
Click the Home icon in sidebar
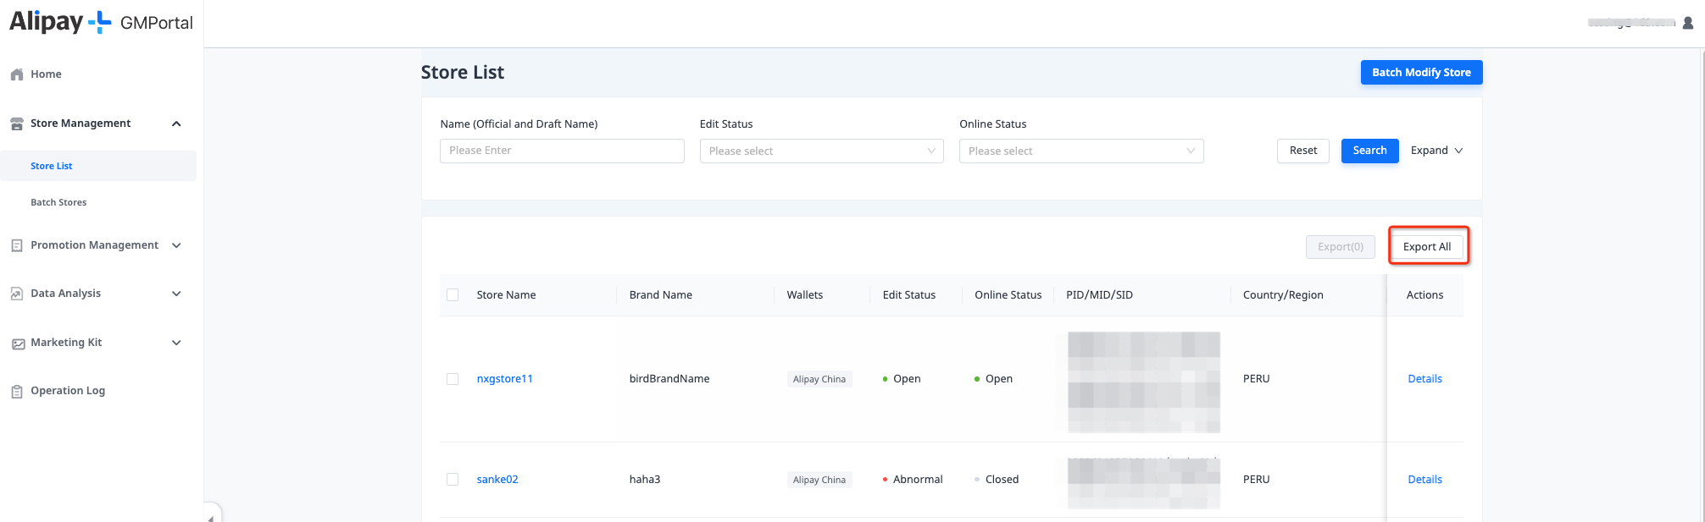point(16,74)
